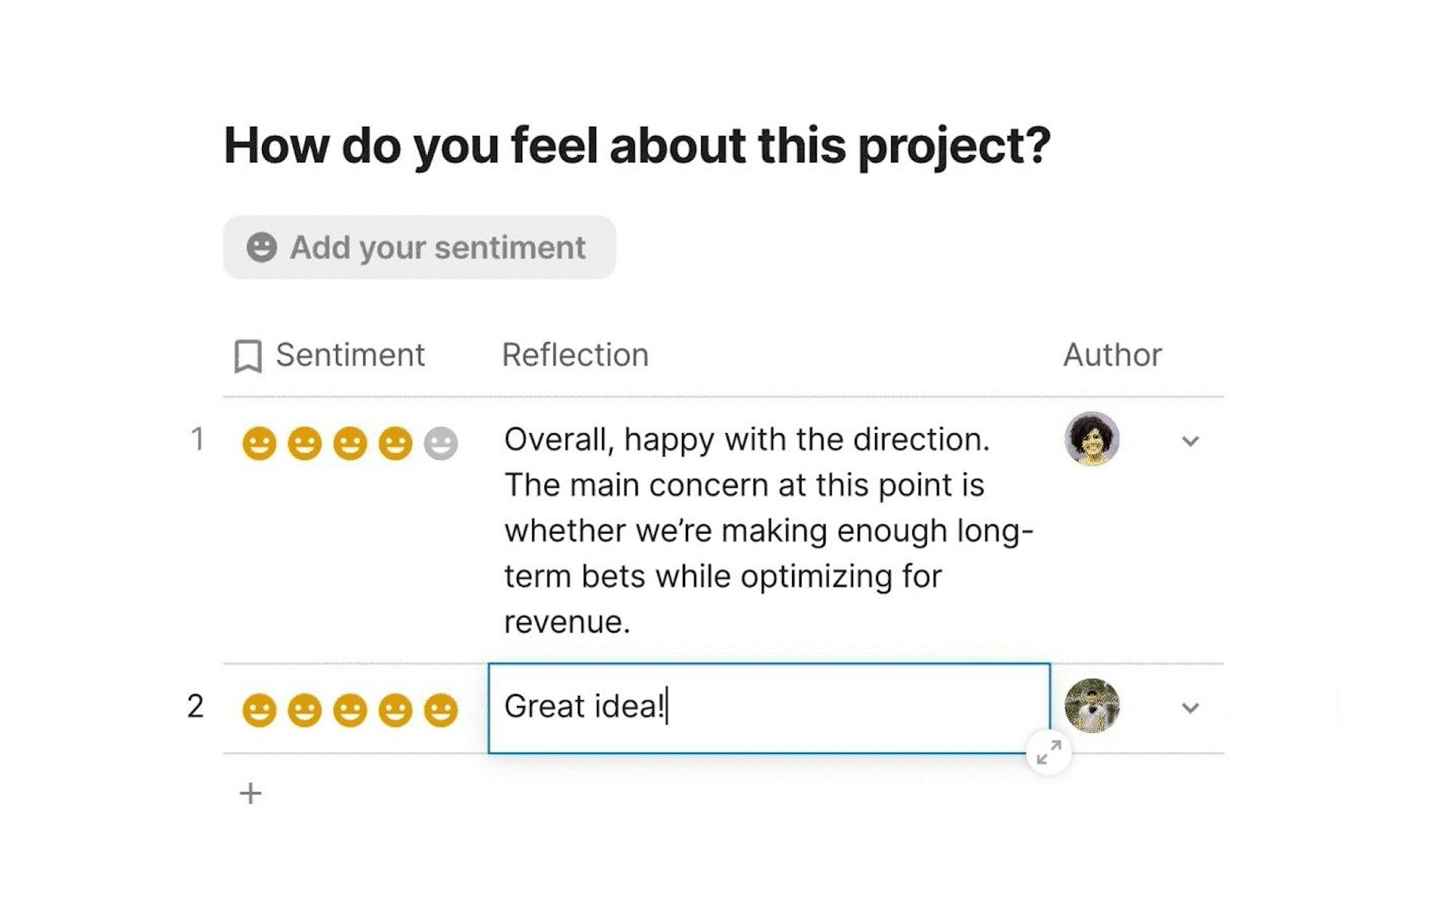Click the expand arrows icon on Reflection cell
Viewport: 1456px width, 910px height.
pyautogui.click(x=1048, y=752)
